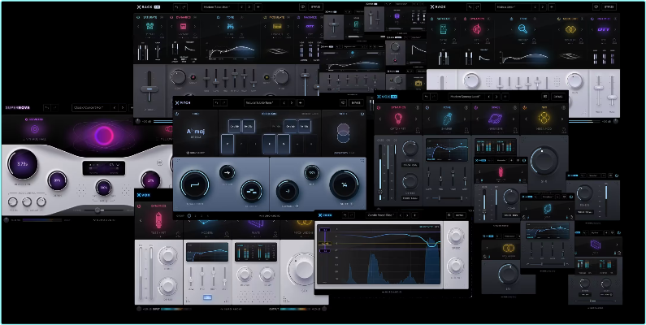This screenshot has width=646, height=325.
Task: Click the purple planet Space icon in dark X Vox
Action: [x=495, y=119]
